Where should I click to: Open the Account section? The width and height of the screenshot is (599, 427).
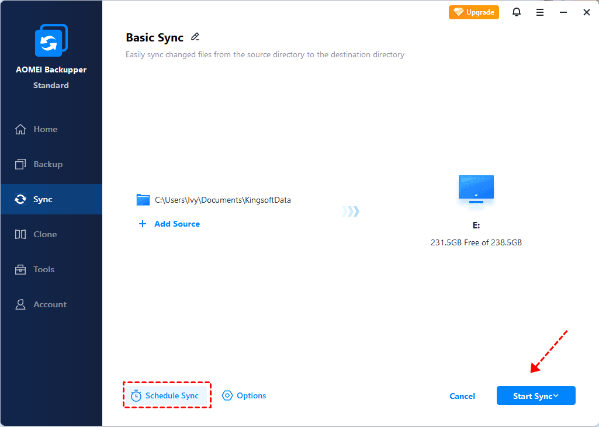click(51, 304)
